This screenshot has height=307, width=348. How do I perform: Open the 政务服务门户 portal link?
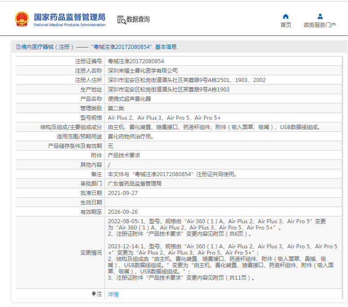[320, 25]
